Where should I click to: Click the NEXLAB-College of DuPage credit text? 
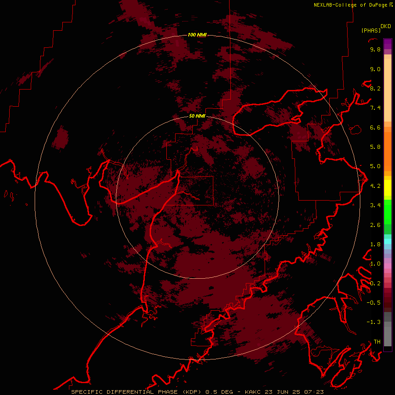tap(350, 5)
